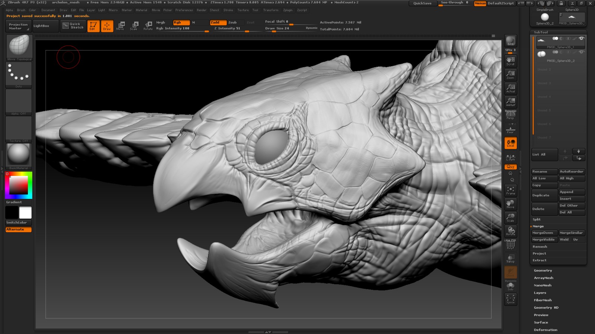Screen dimensions: 595x334
Task: Hide PM3D_Sphere3D_2 subtool with eye icon
Action: coord(582,52)
